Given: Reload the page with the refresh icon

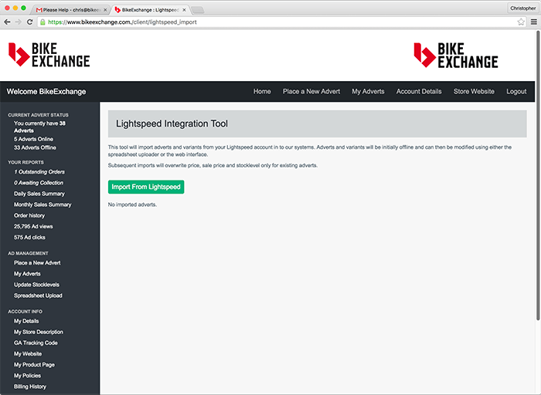Looking at the screenshot, I should coord(29,22).
